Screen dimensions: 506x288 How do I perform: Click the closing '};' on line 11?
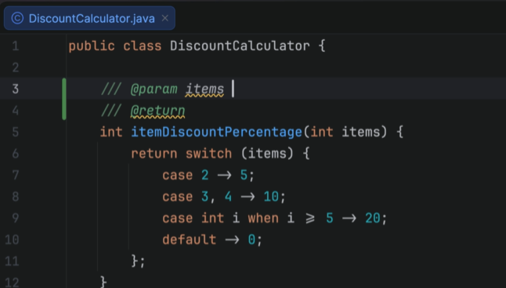pos(138,261)
